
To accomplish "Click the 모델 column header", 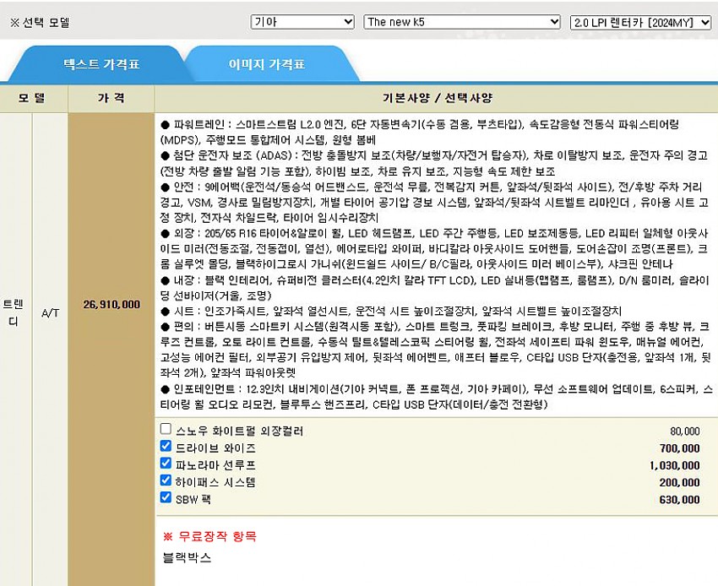I will click(33, 98).
